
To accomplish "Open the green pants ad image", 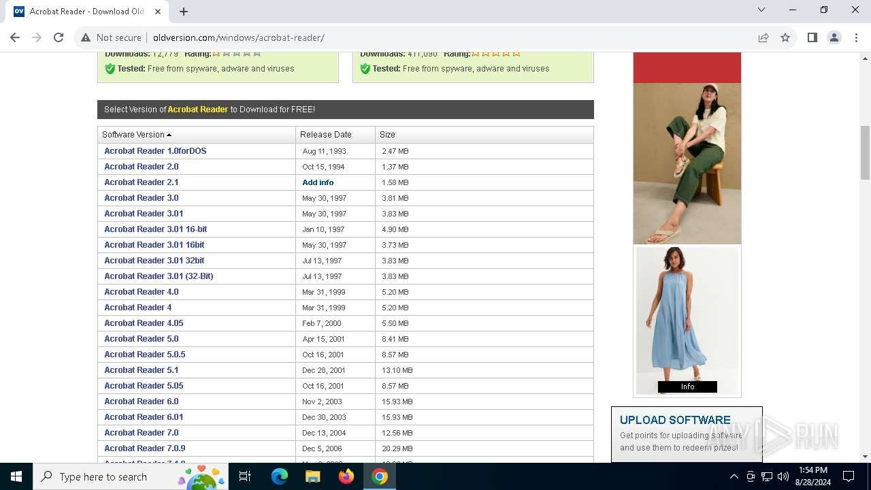I will coord(687,163).
